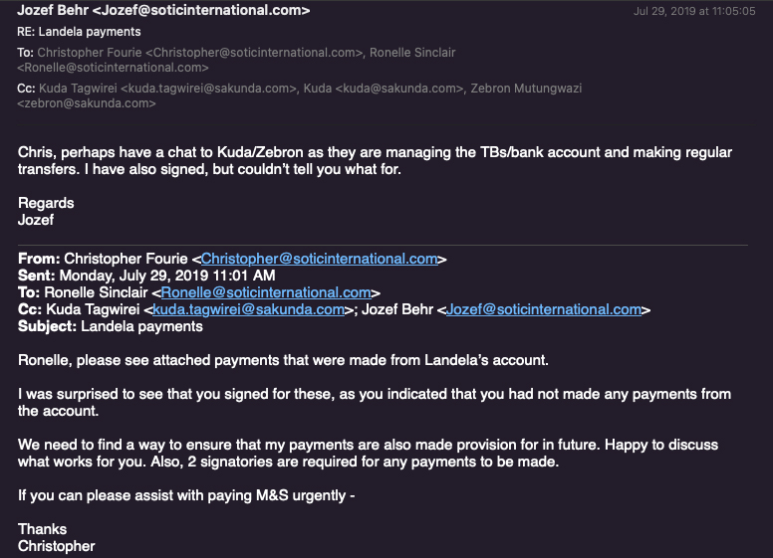773x558 pixels.
Task: Click the zebron@sakunda.com address in header
Action: coord(87,103)
